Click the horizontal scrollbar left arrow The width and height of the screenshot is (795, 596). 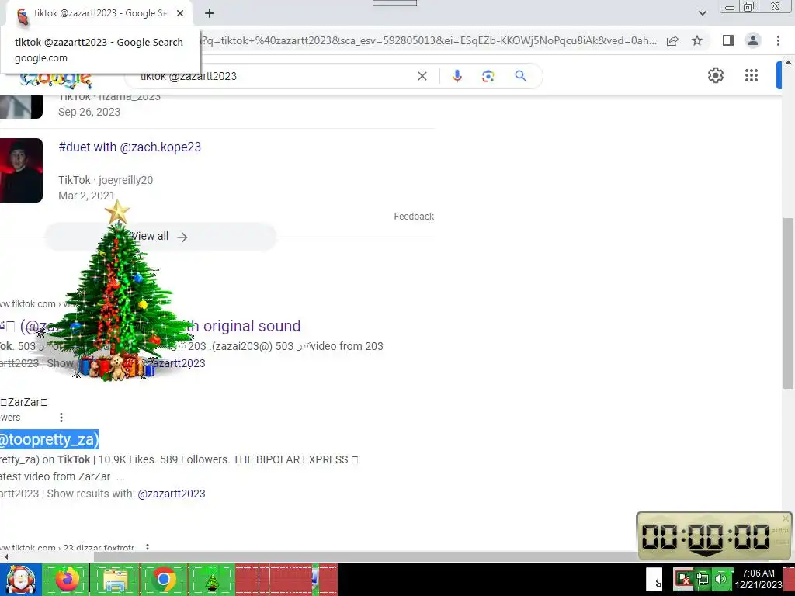[5, 557]
